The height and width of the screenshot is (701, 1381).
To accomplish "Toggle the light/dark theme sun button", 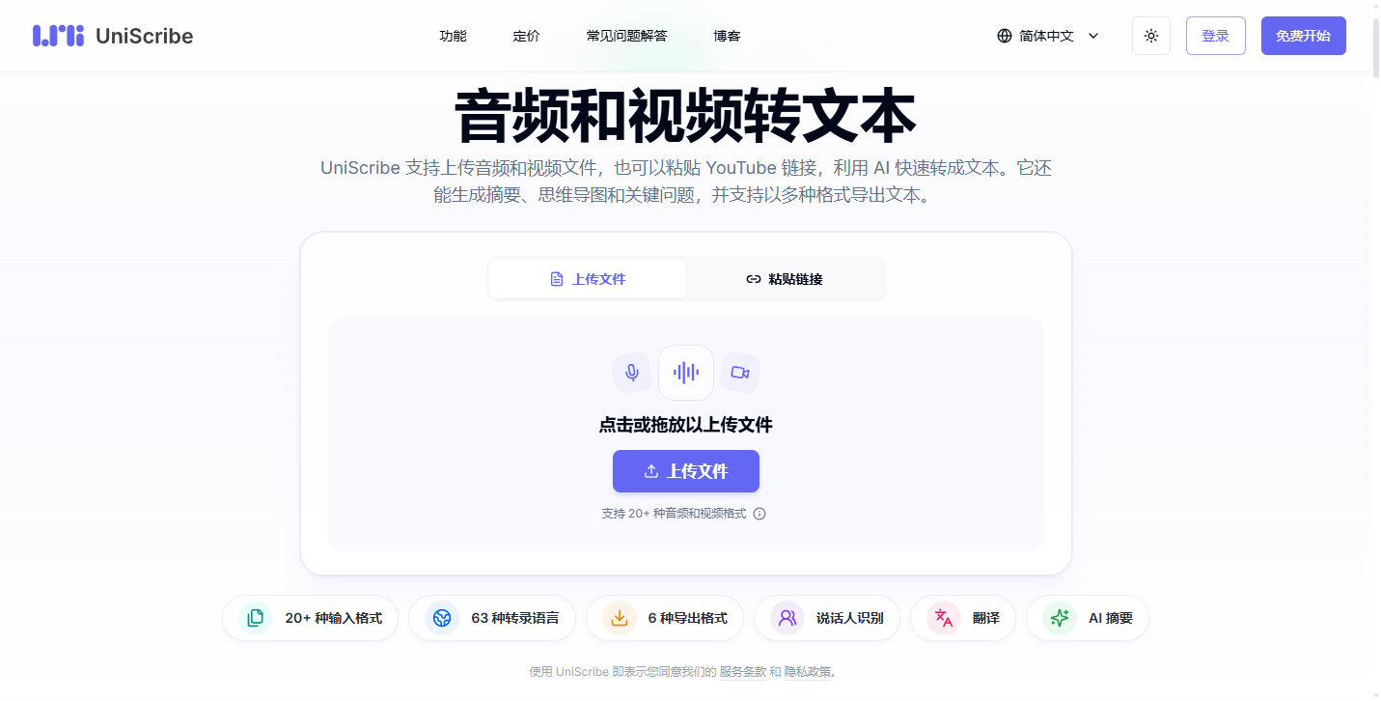I will coord(1151,36).
